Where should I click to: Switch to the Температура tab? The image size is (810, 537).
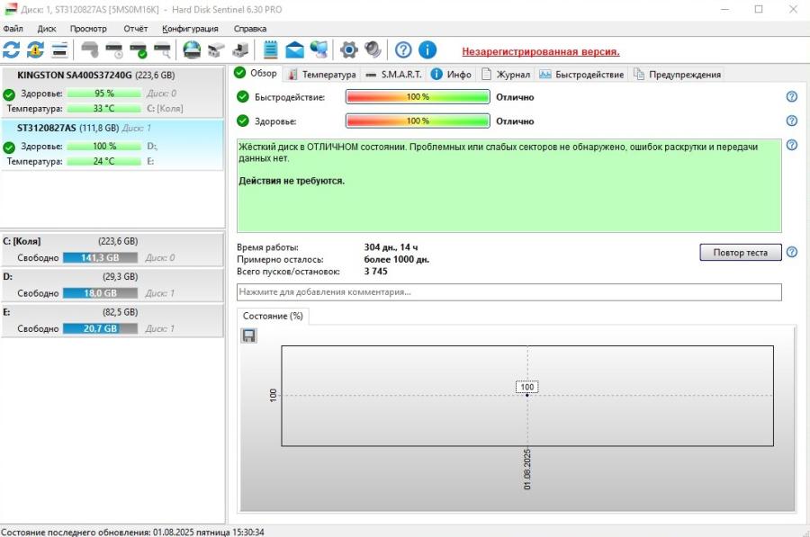point(322,74)
